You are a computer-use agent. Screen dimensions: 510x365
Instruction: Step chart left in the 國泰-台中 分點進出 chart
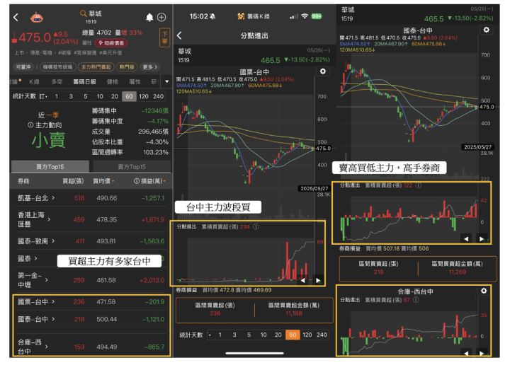pos(466,238)
